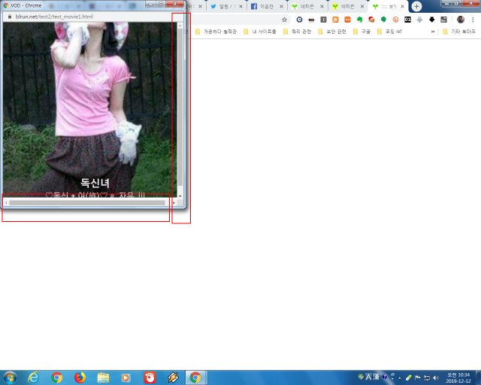Viewport: 481px width, 385px height.
Task: Launch Internet Explorer from the taskbar
Action: tap(33, 377)
